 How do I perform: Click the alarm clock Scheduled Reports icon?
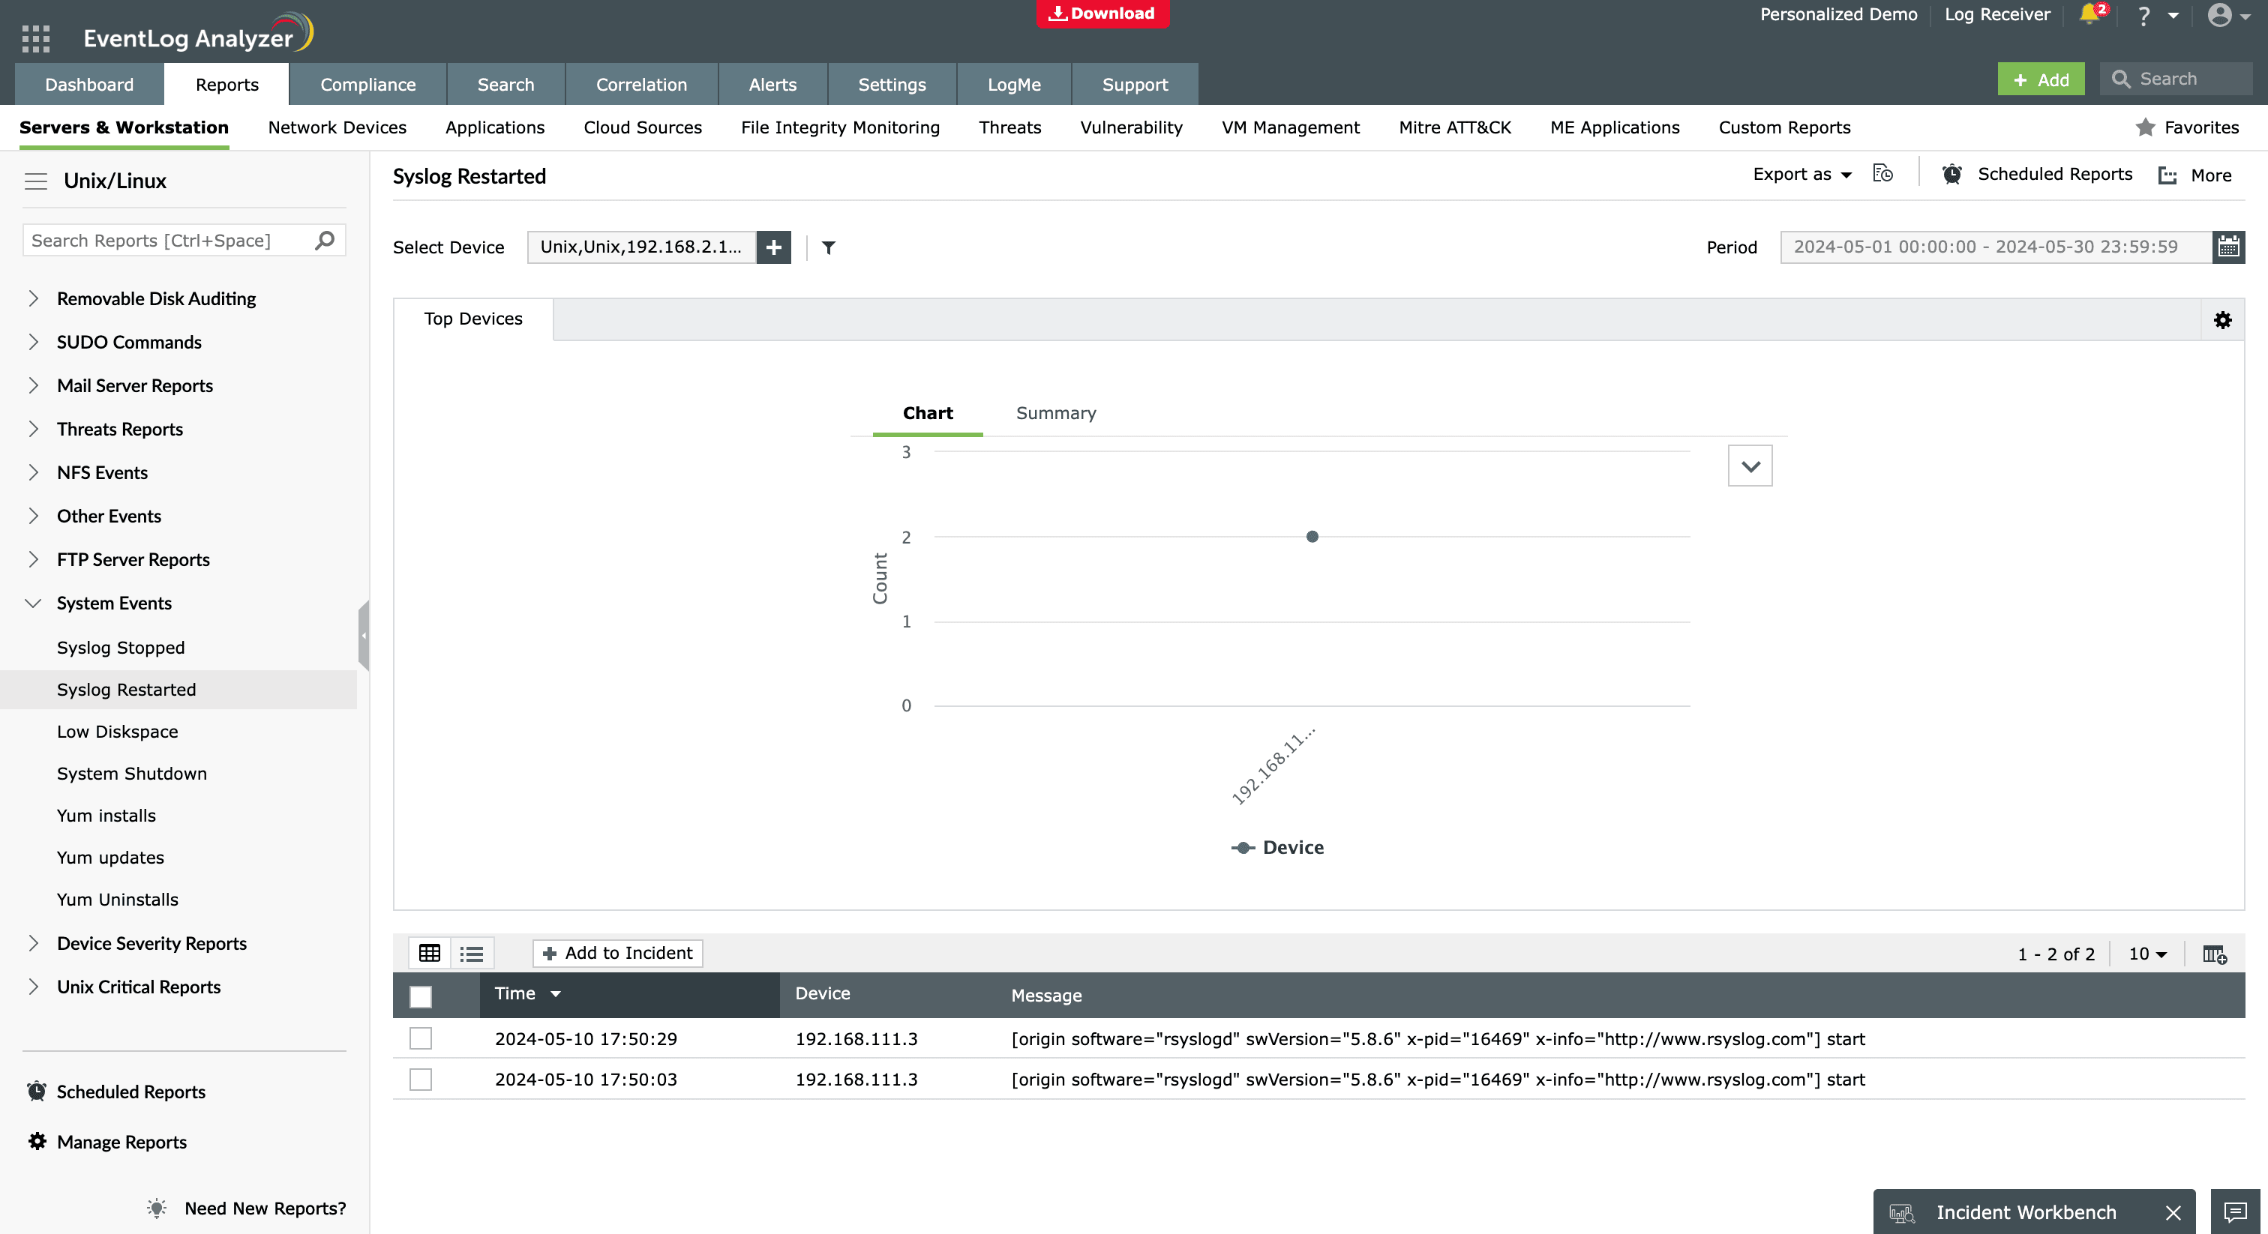[1953, 173]
